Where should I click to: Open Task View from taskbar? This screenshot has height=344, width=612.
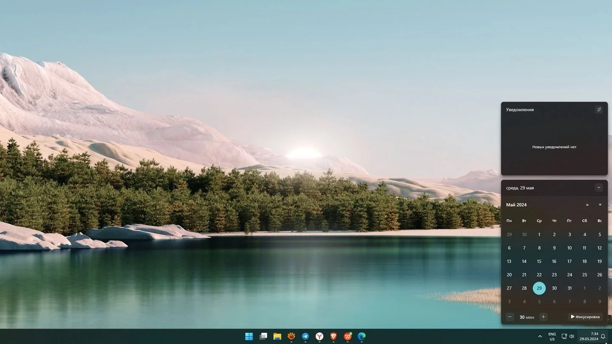tap(263, 336)
